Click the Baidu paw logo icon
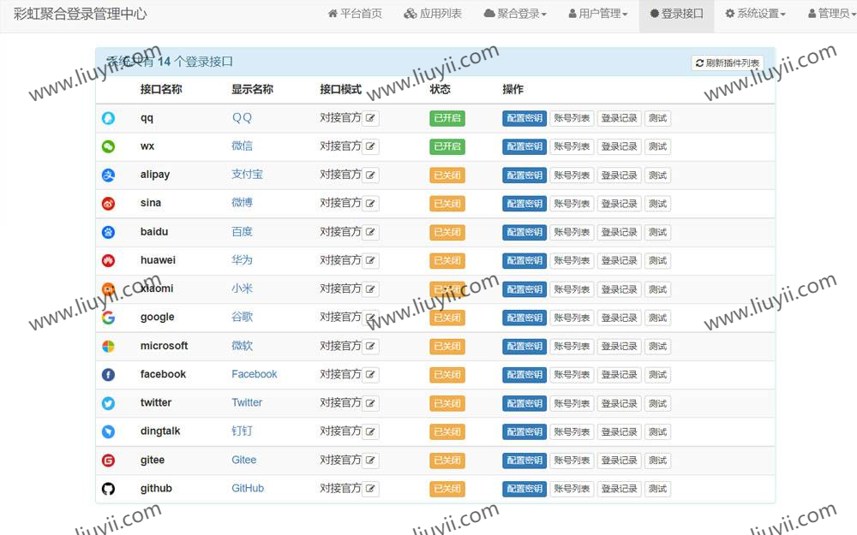The width and height of the screenshot is (857, 535). coord(108,232)
